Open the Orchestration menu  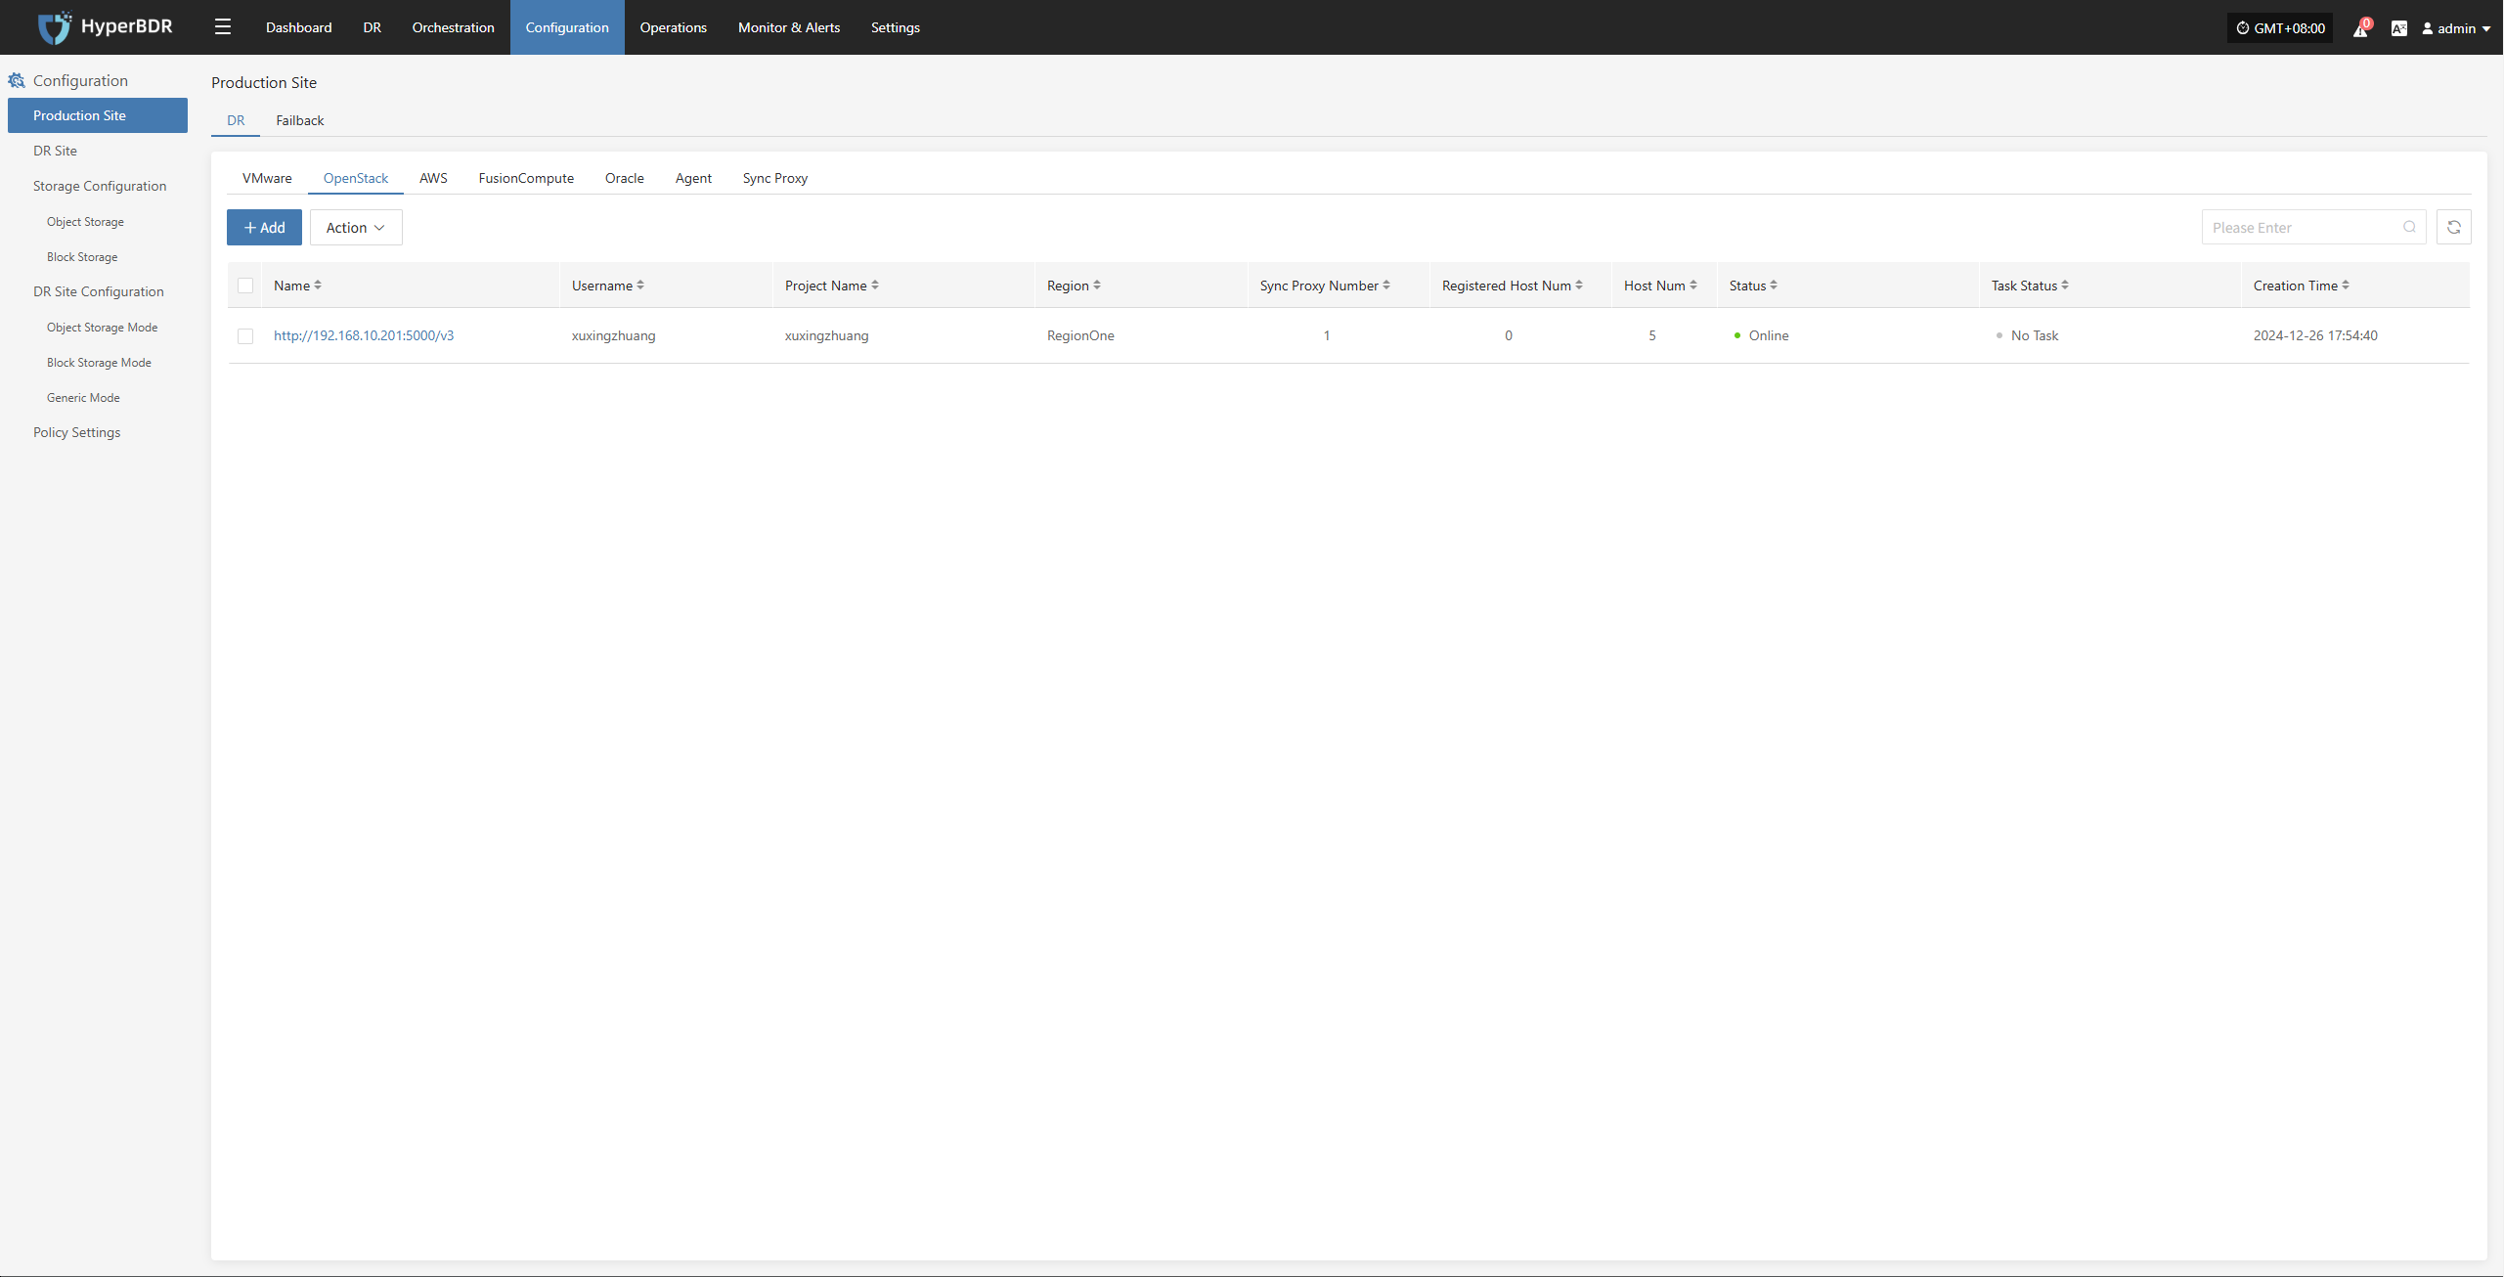tap(454, 27)
